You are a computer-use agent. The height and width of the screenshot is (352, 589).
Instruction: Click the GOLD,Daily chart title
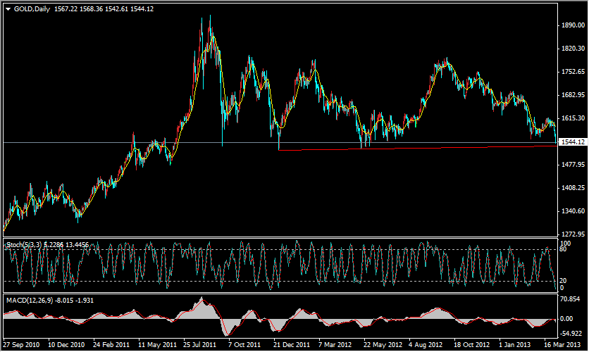point(32,9)
